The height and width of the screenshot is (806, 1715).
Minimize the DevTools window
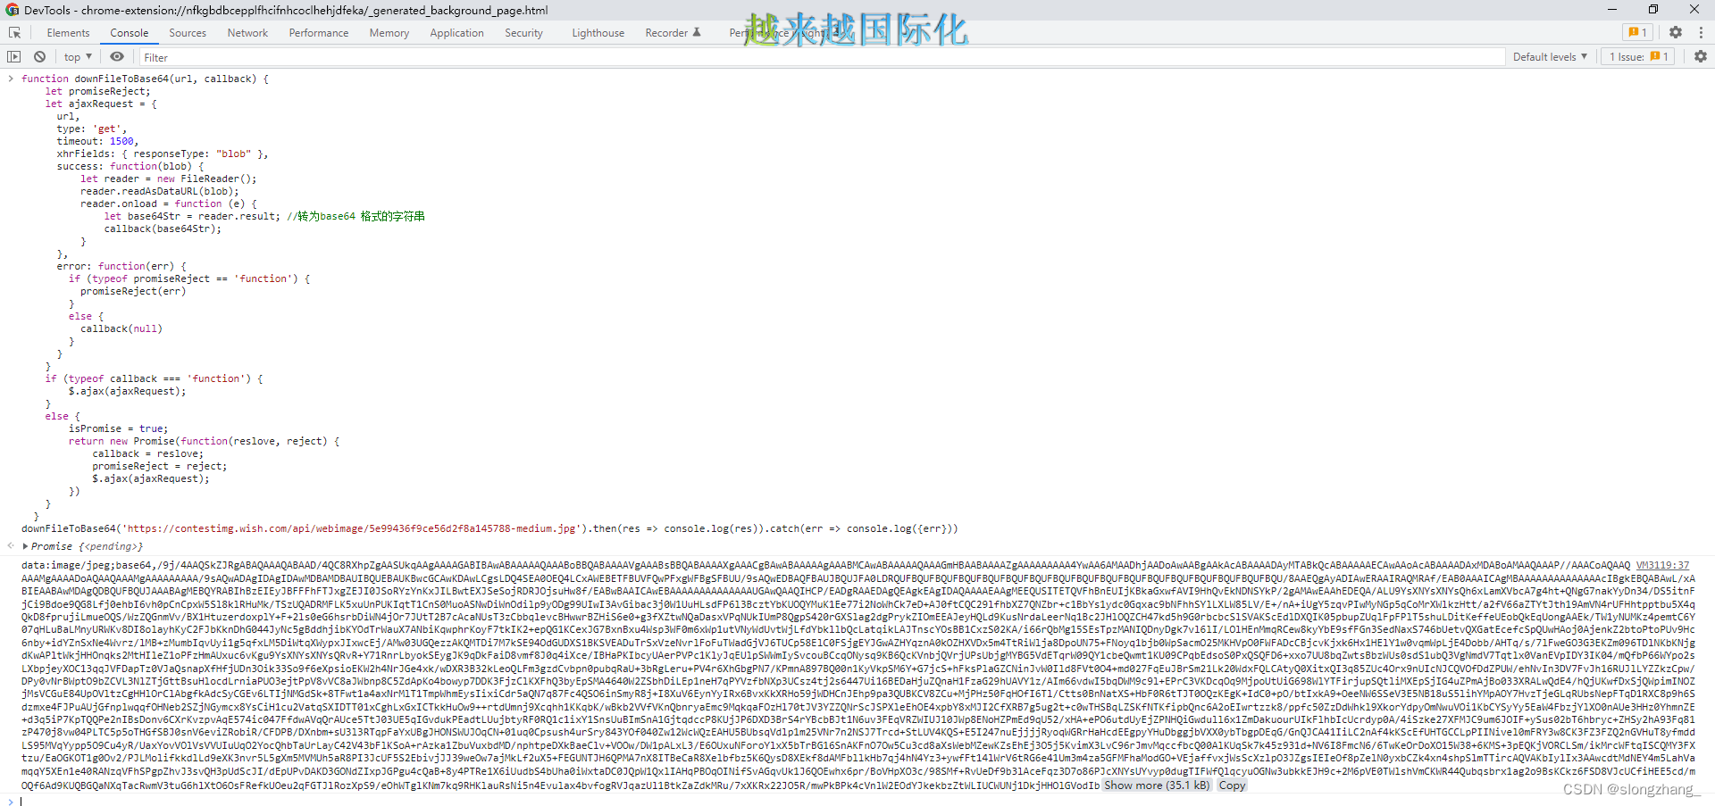point(1611,9)
